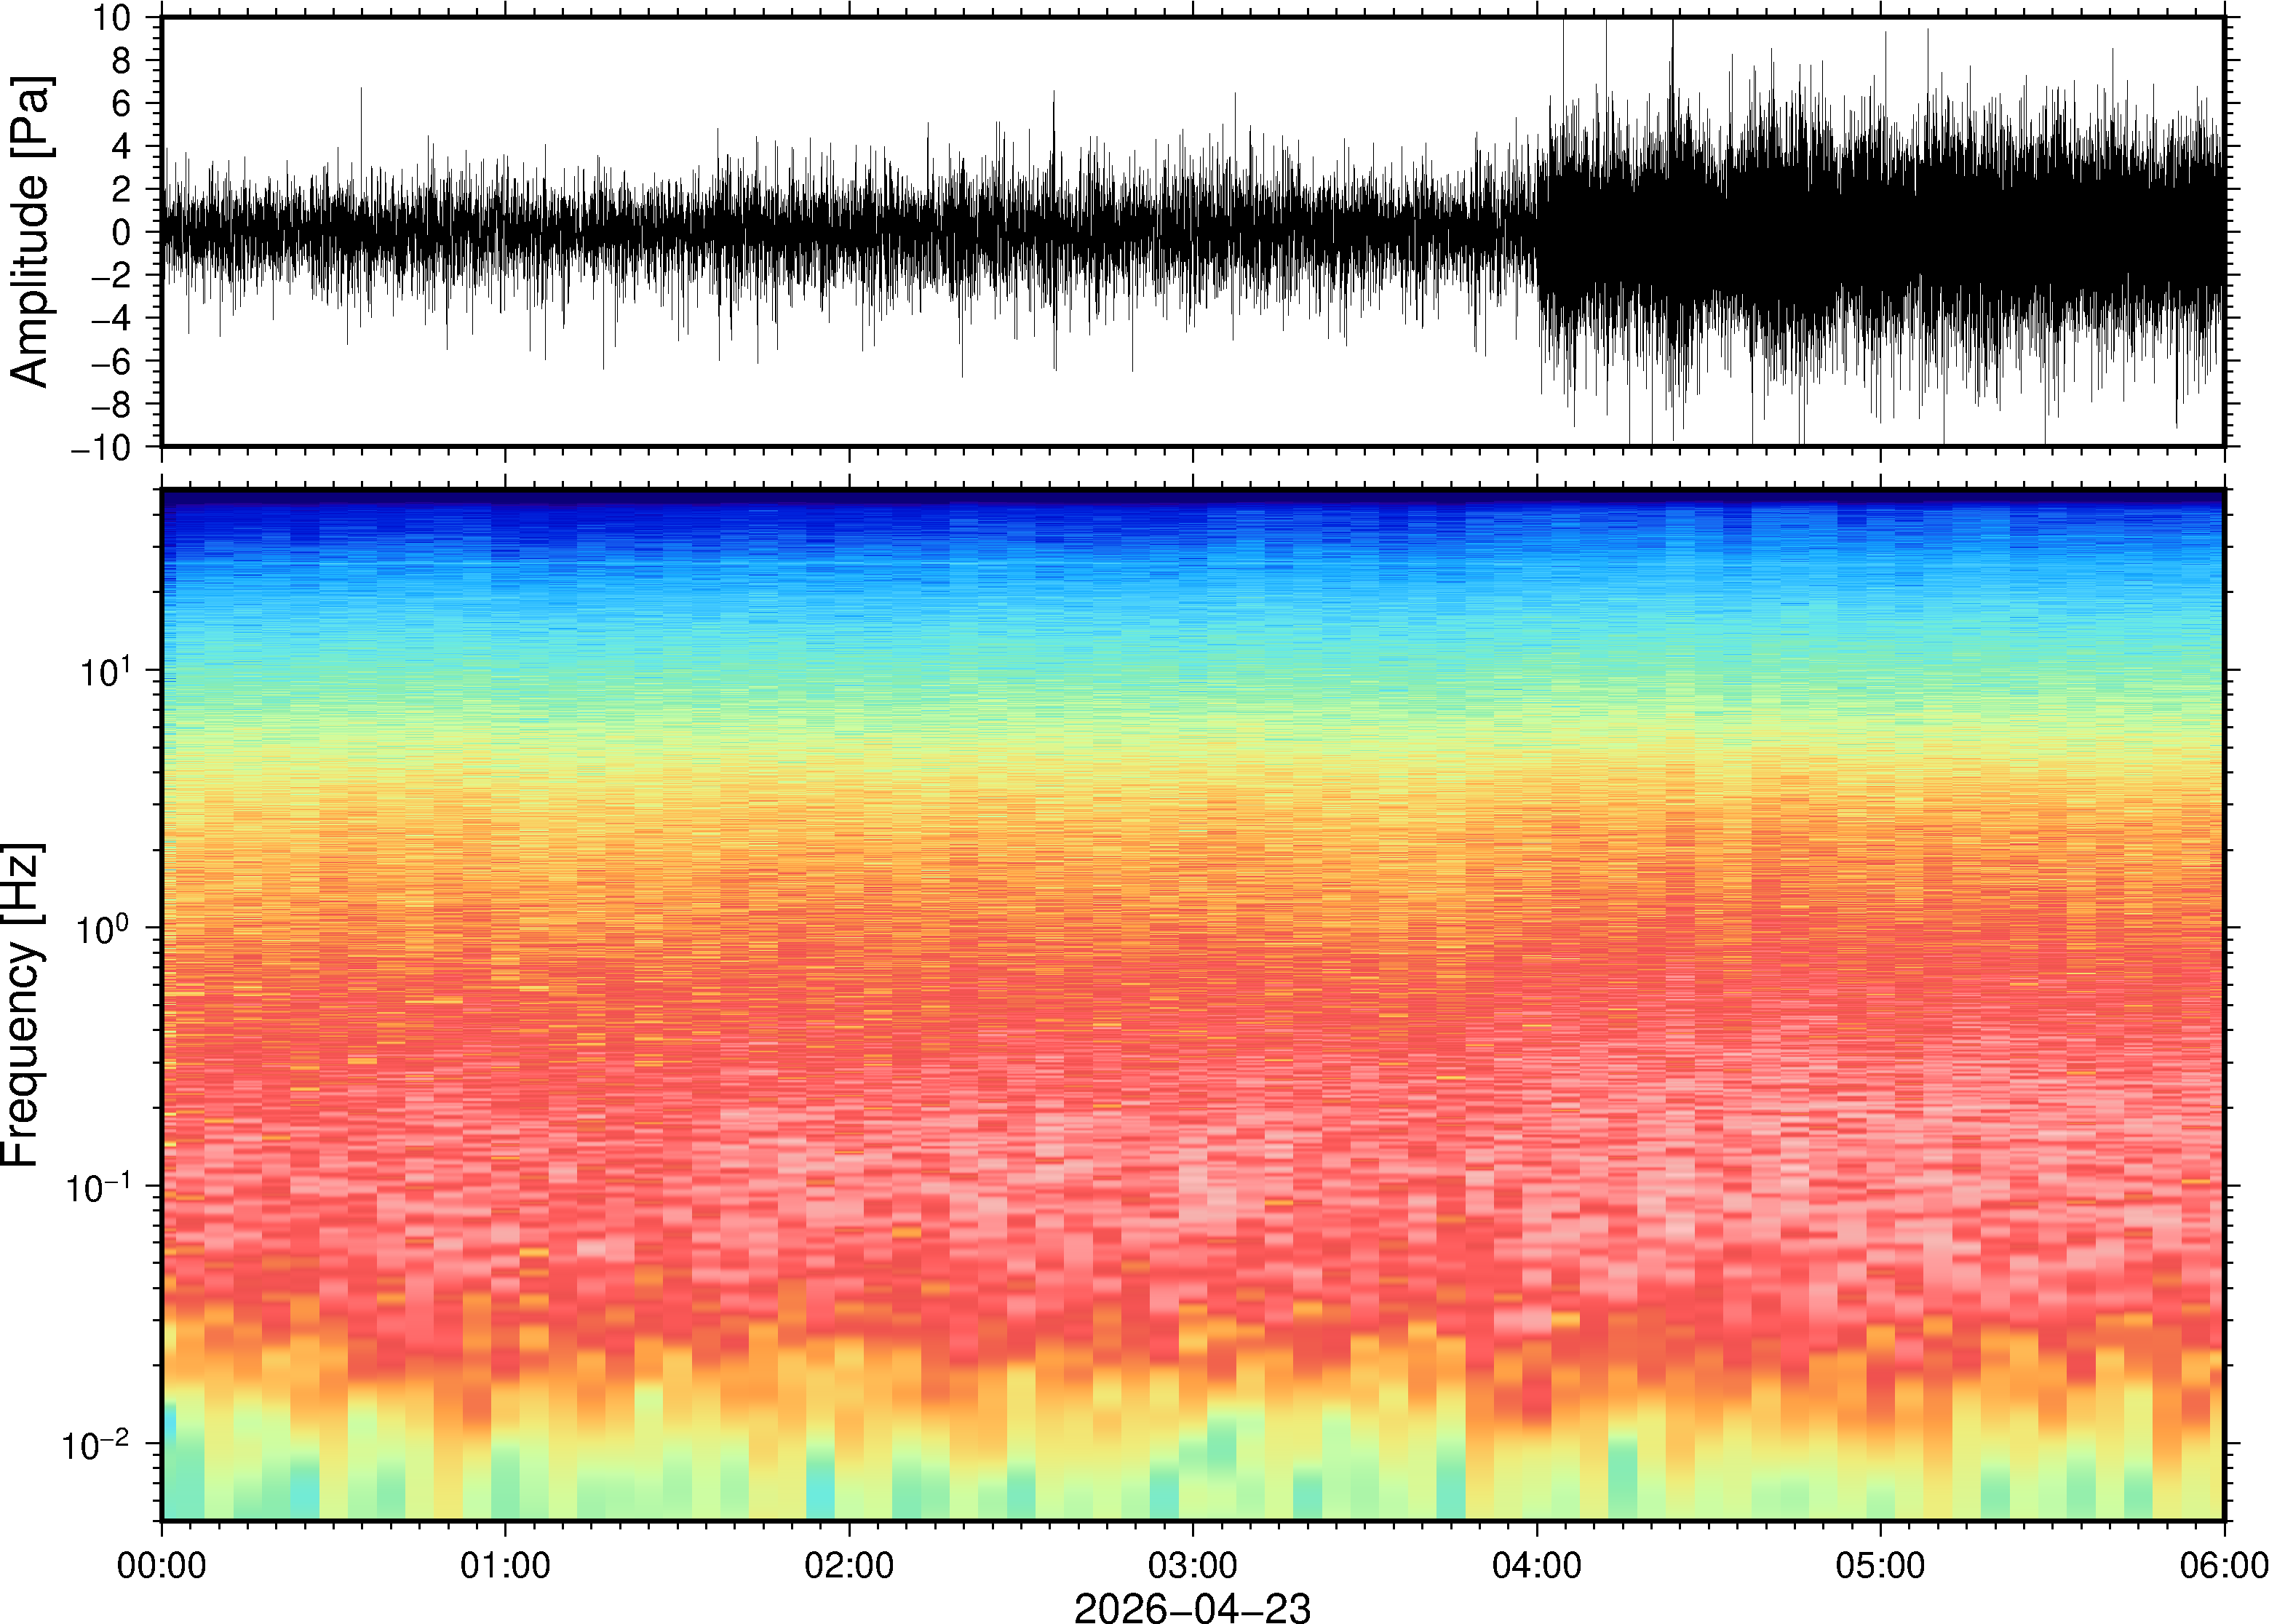This screenshot has height=1624, width=2269.
Task: Click the amplitude tick label -10
Action: 101,447
